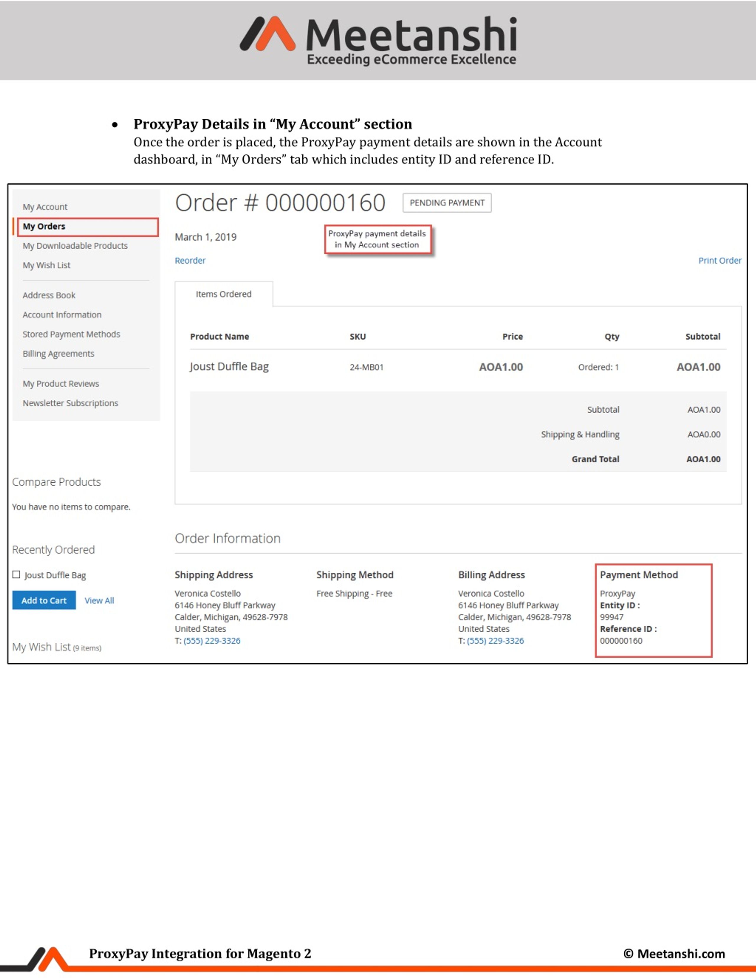Image resolution: width=756 pixels, height=978 pixels.
Task: Click the Free Shipping - Free text
Action: click(354, 594)
